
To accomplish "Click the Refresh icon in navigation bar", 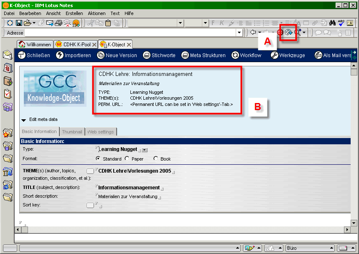I will (x=288, y=33).
